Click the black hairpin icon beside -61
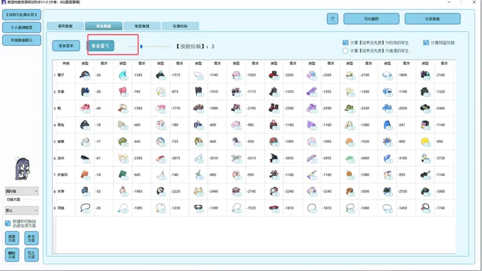482x271 pixels. (85, 158)
